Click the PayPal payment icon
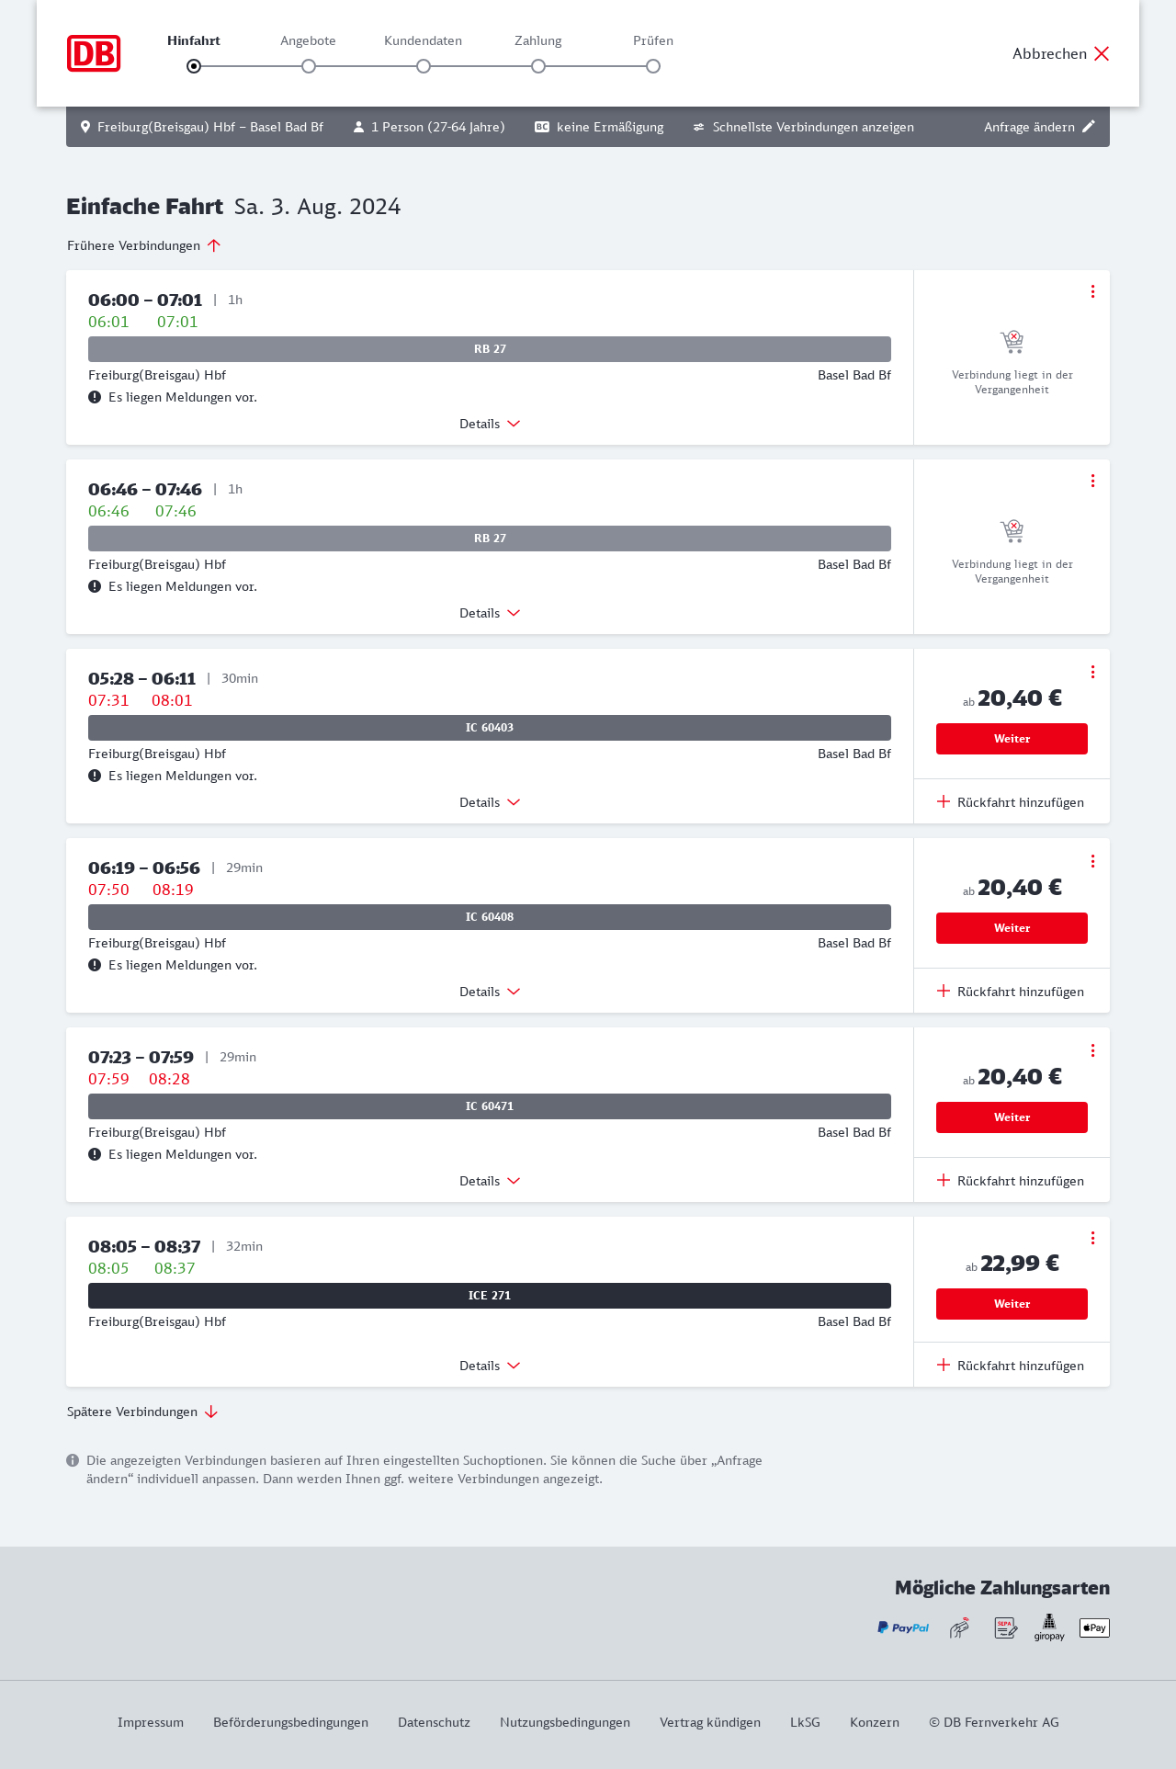 point(903,1627)
